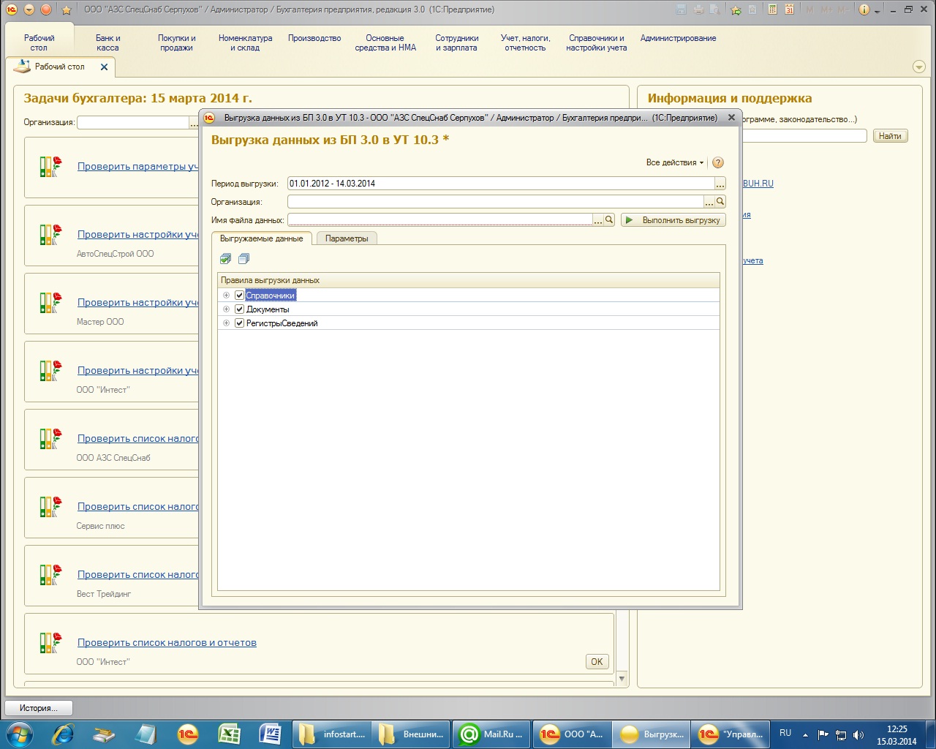936x749 pixels.
Task: Open the Организация field magnifier icon
Action: coord(720,201)
